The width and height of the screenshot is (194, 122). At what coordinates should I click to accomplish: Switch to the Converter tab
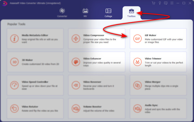pos(62,13)
